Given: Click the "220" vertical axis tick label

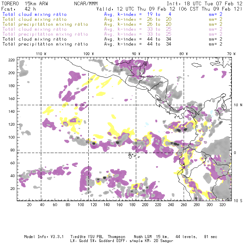Looking at the screenshot, I should click(x=12, y=60).
